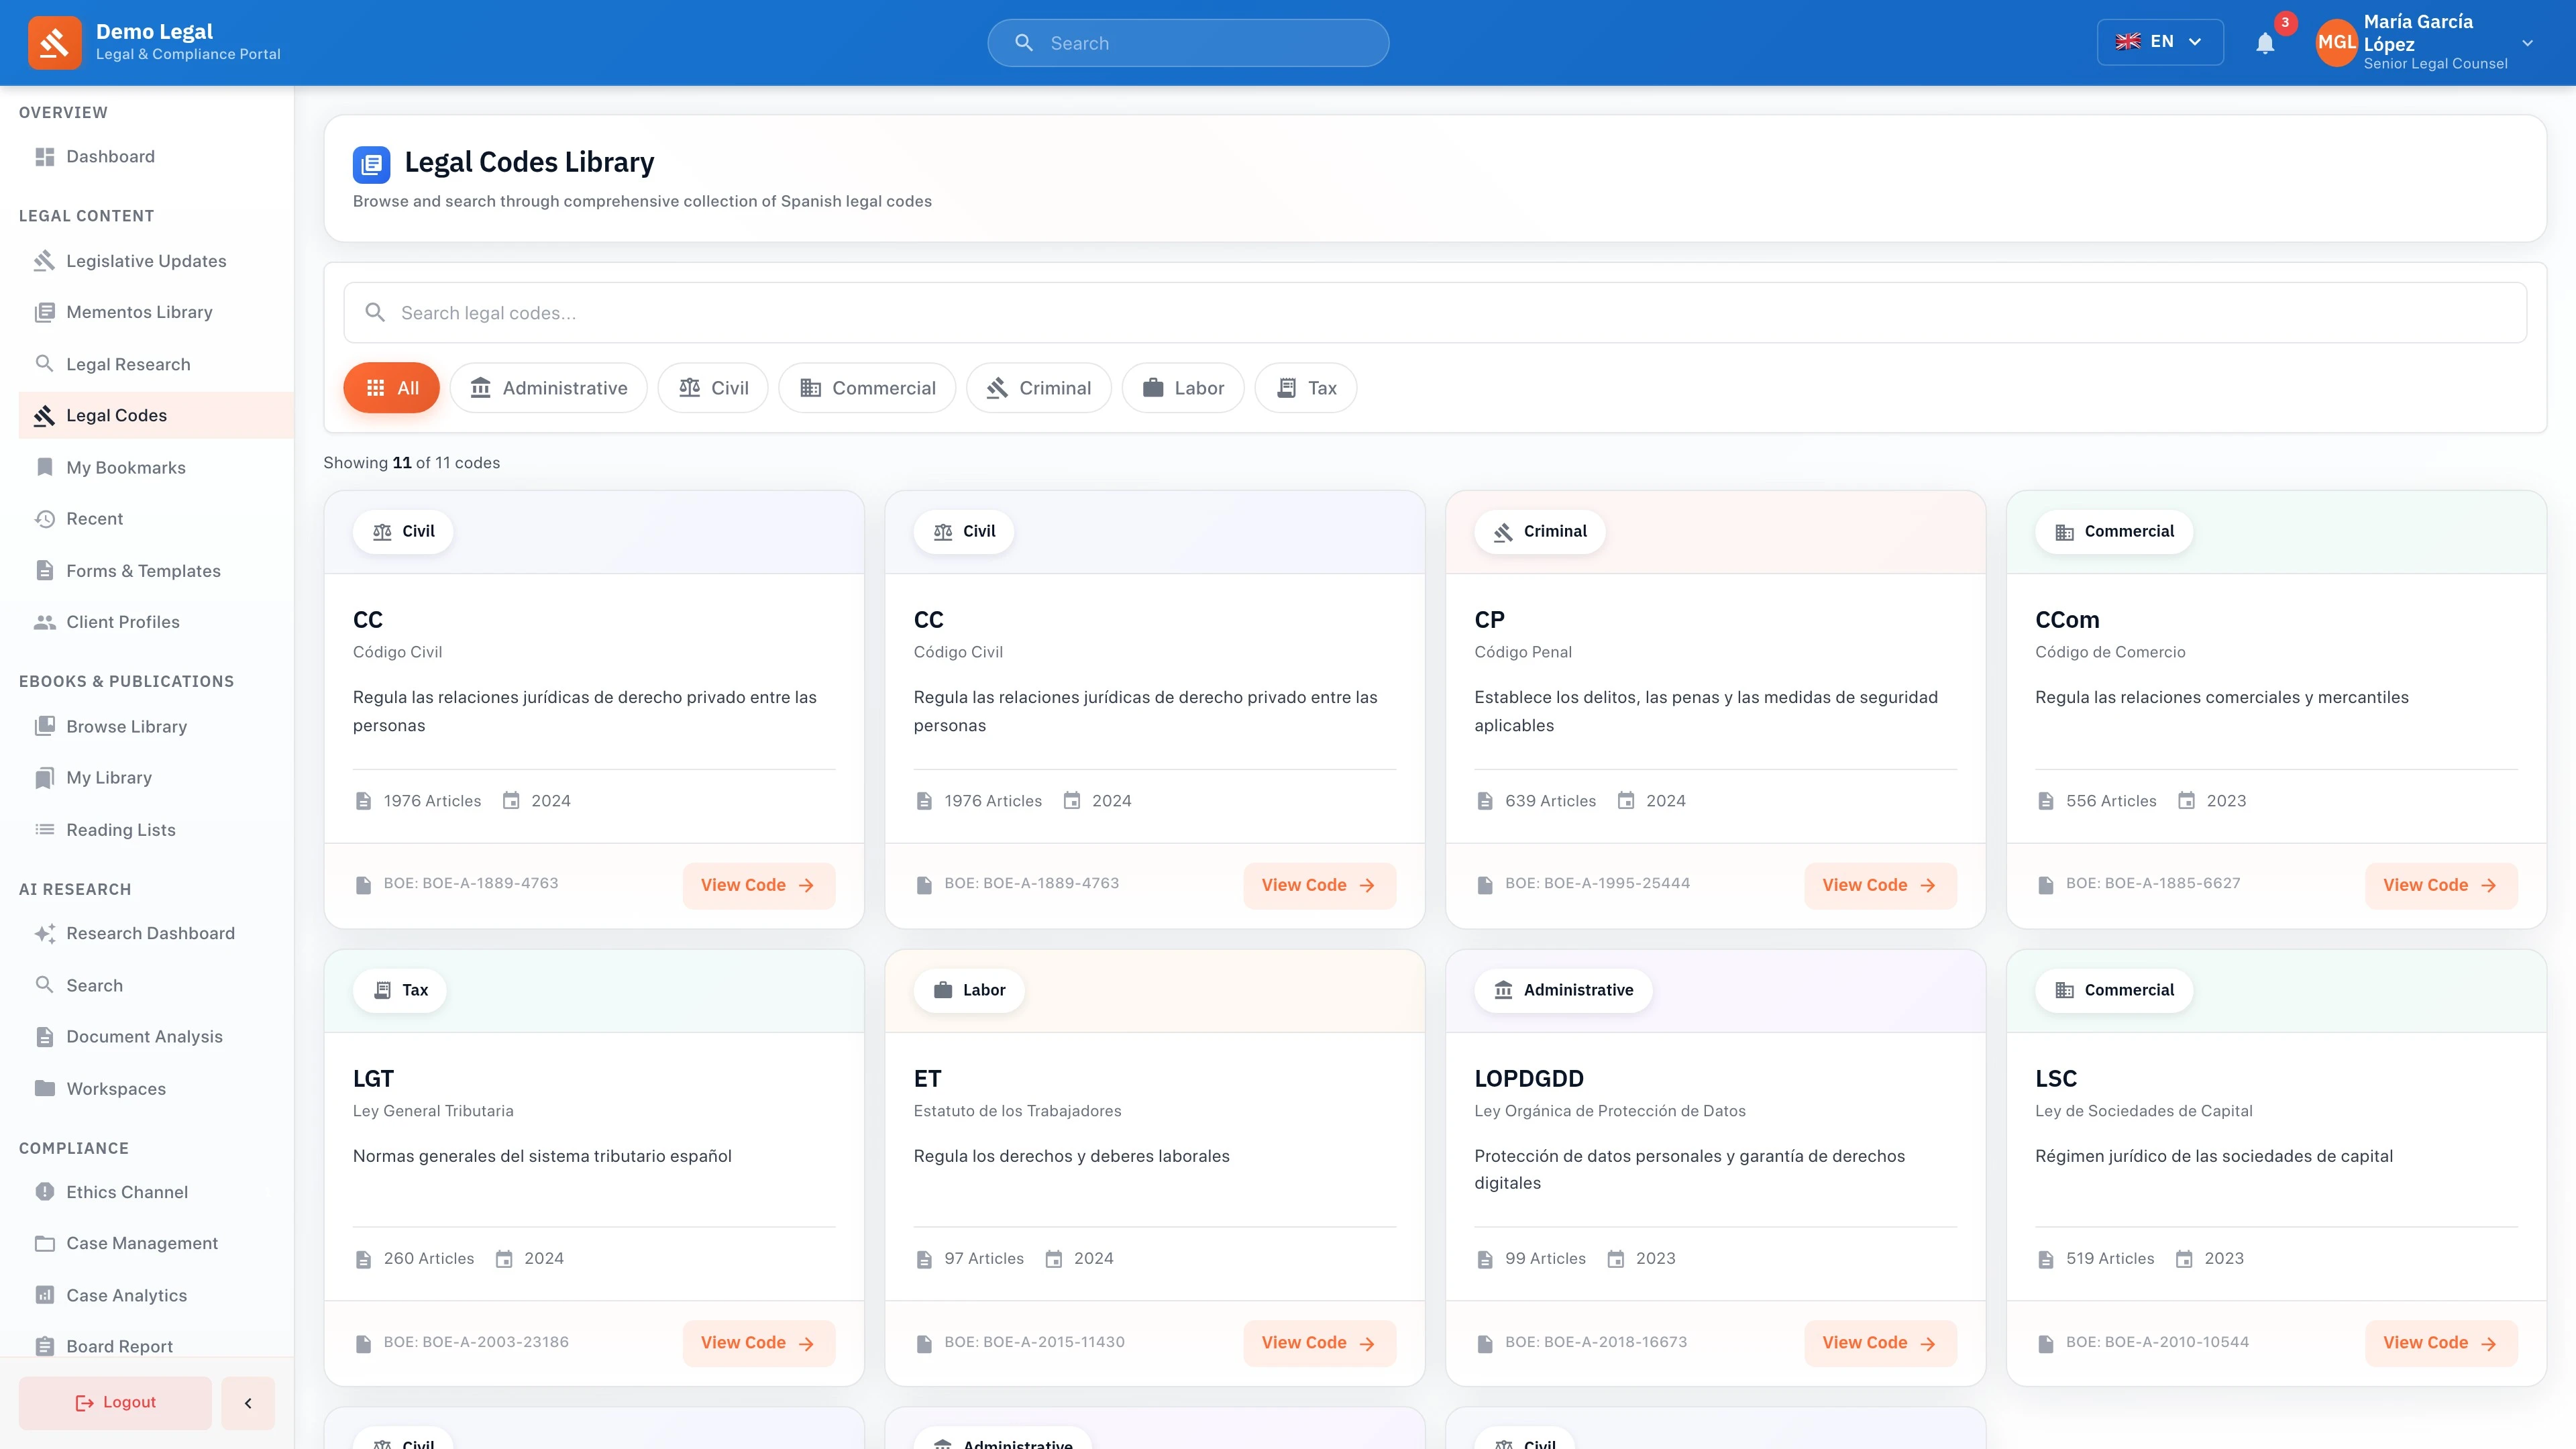Activate the Tax filter pill
2576x1449 pixels.
1306,388
